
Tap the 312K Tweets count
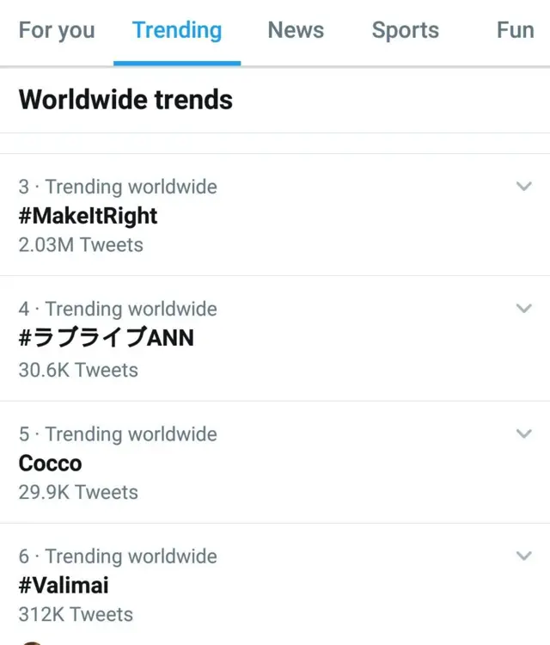(76, 614)
